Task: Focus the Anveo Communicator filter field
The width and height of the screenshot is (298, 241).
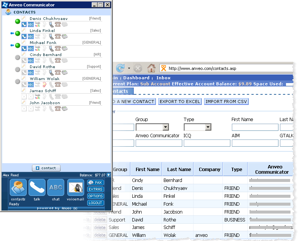Action: pyautogui.click(x=159, y=143)
